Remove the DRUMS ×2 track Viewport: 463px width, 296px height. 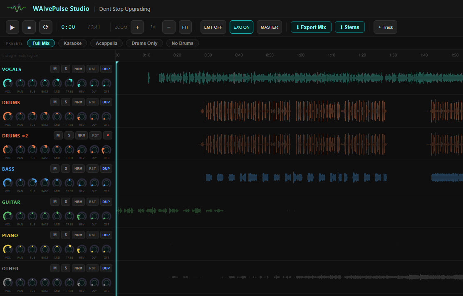click(x=108, y=136)
